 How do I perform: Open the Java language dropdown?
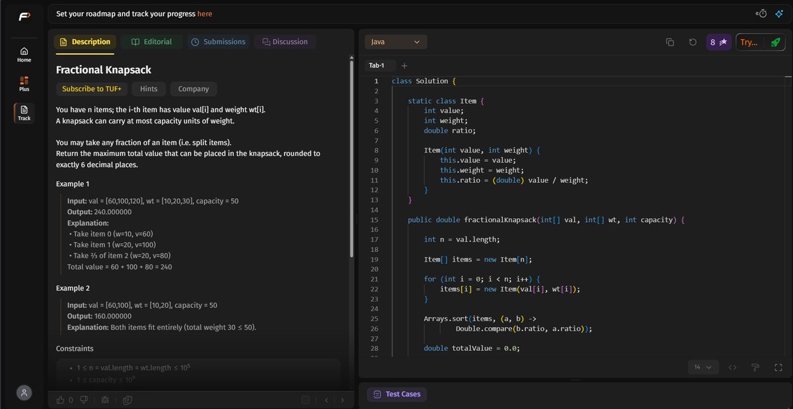pos(396,42)
